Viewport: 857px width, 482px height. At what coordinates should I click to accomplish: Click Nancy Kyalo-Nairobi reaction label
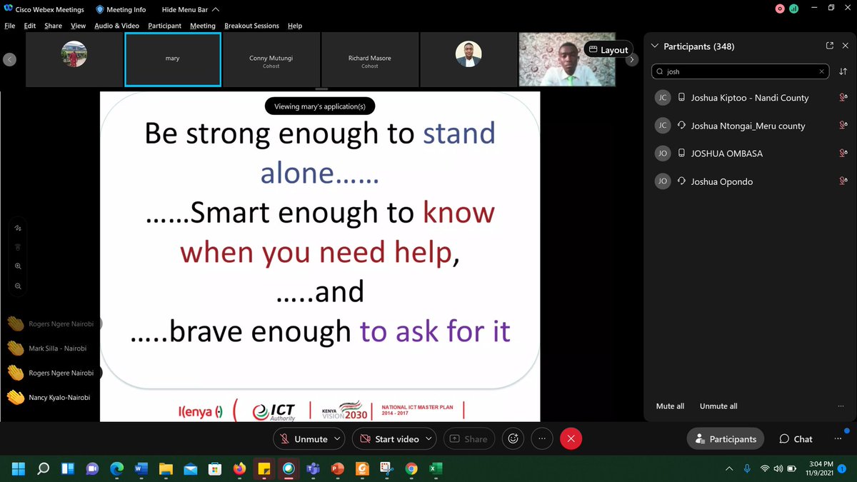(x=59, y=397)
